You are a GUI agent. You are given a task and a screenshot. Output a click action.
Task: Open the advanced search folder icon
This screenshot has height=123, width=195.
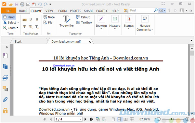(x=126, y=11)
